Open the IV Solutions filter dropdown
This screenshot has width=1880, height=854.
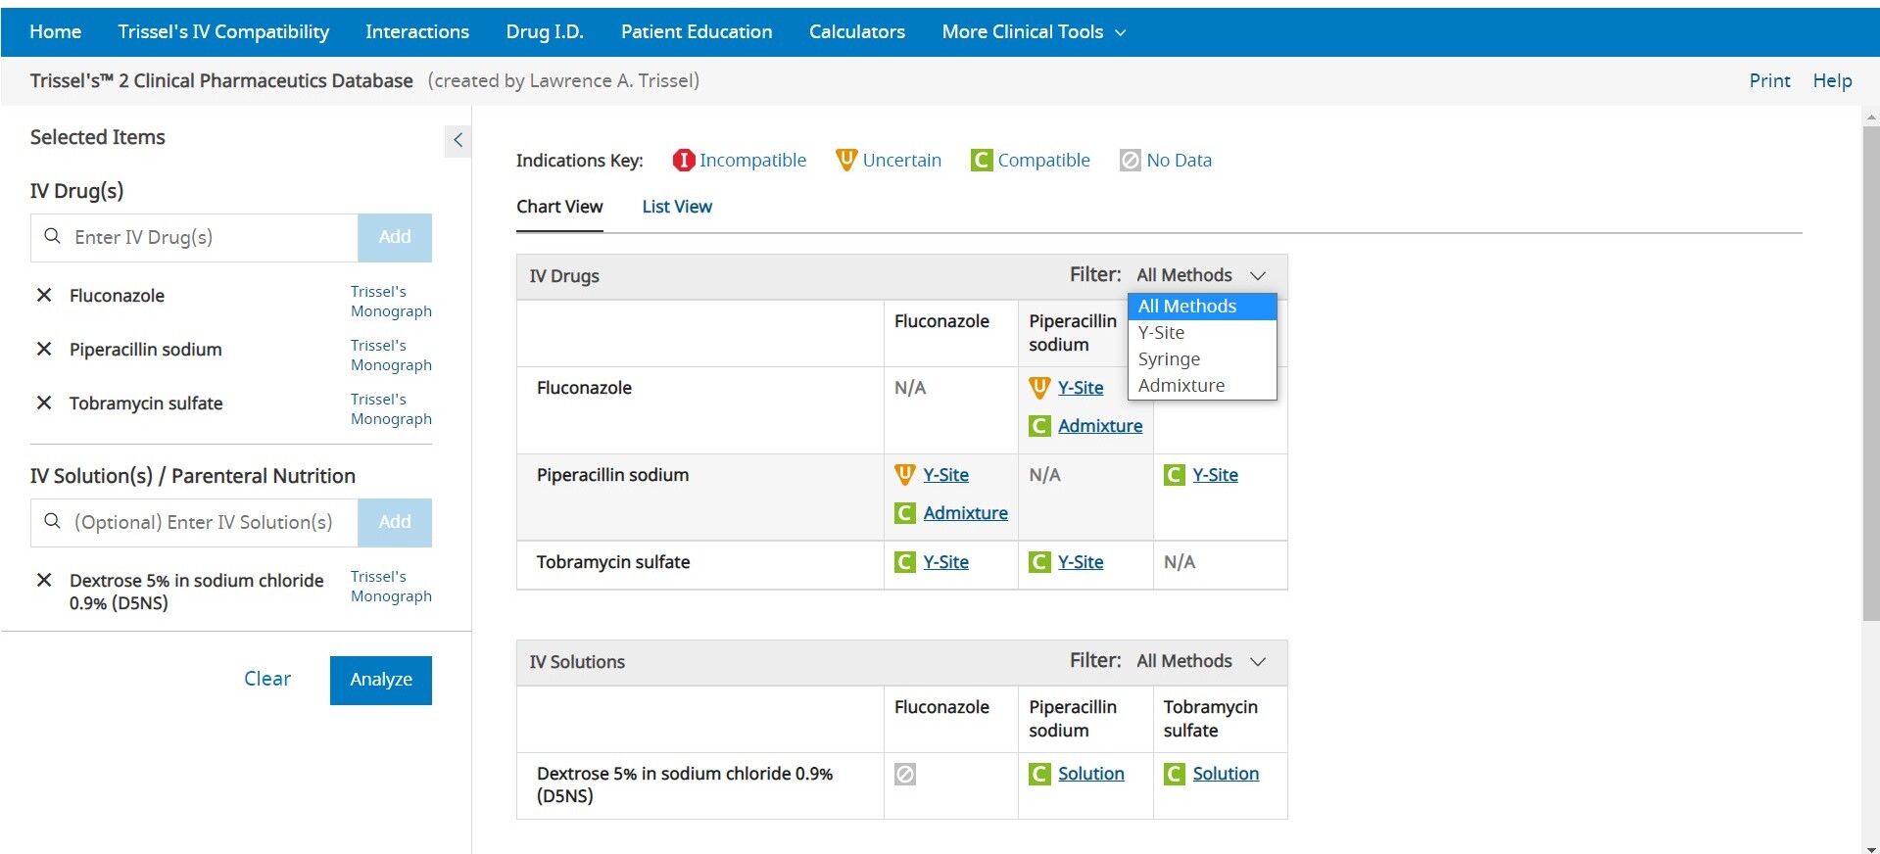click(1200, 661)
